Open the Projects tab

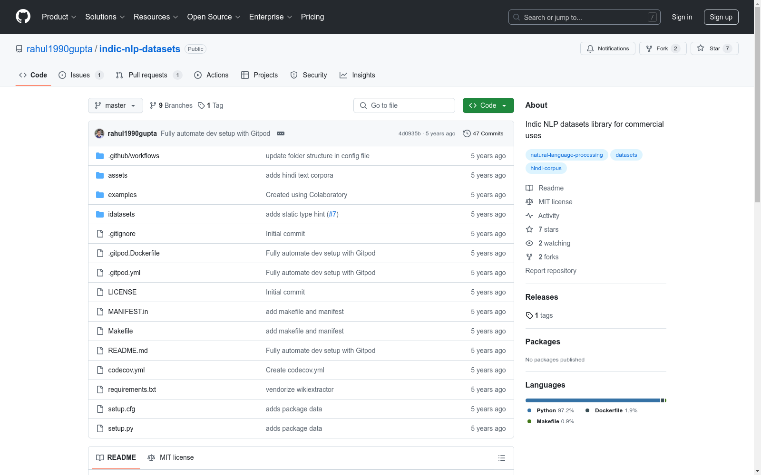pyautogui.click(x=259, y=75)
